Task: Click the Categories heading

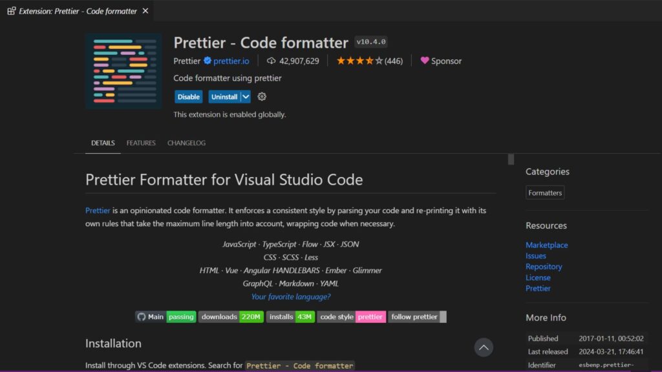Action: click(x=548, y=172)
